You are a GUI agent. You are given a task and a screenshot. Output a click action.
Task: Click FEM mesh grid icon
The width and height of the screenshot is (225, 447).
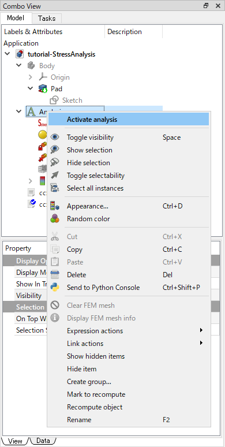(x=42, y=169)
